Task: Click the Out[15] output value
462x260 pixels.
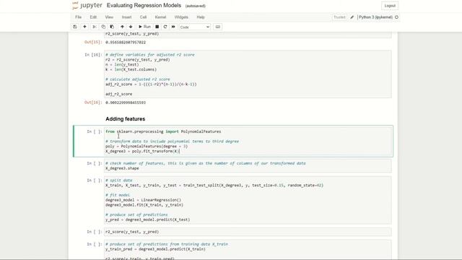Action: pyautogui.click(x=126, y=43)
